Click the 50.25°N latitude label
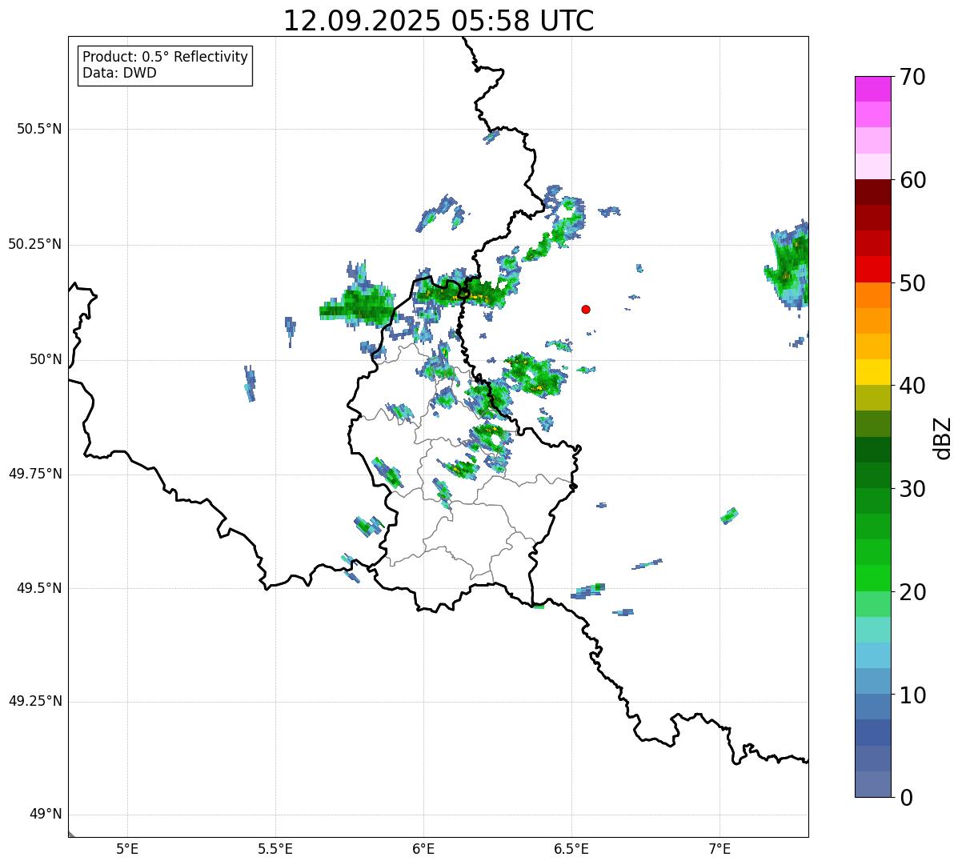Image resolution: width=962 pixels, height=865 pixels. [x=34, y=244]
